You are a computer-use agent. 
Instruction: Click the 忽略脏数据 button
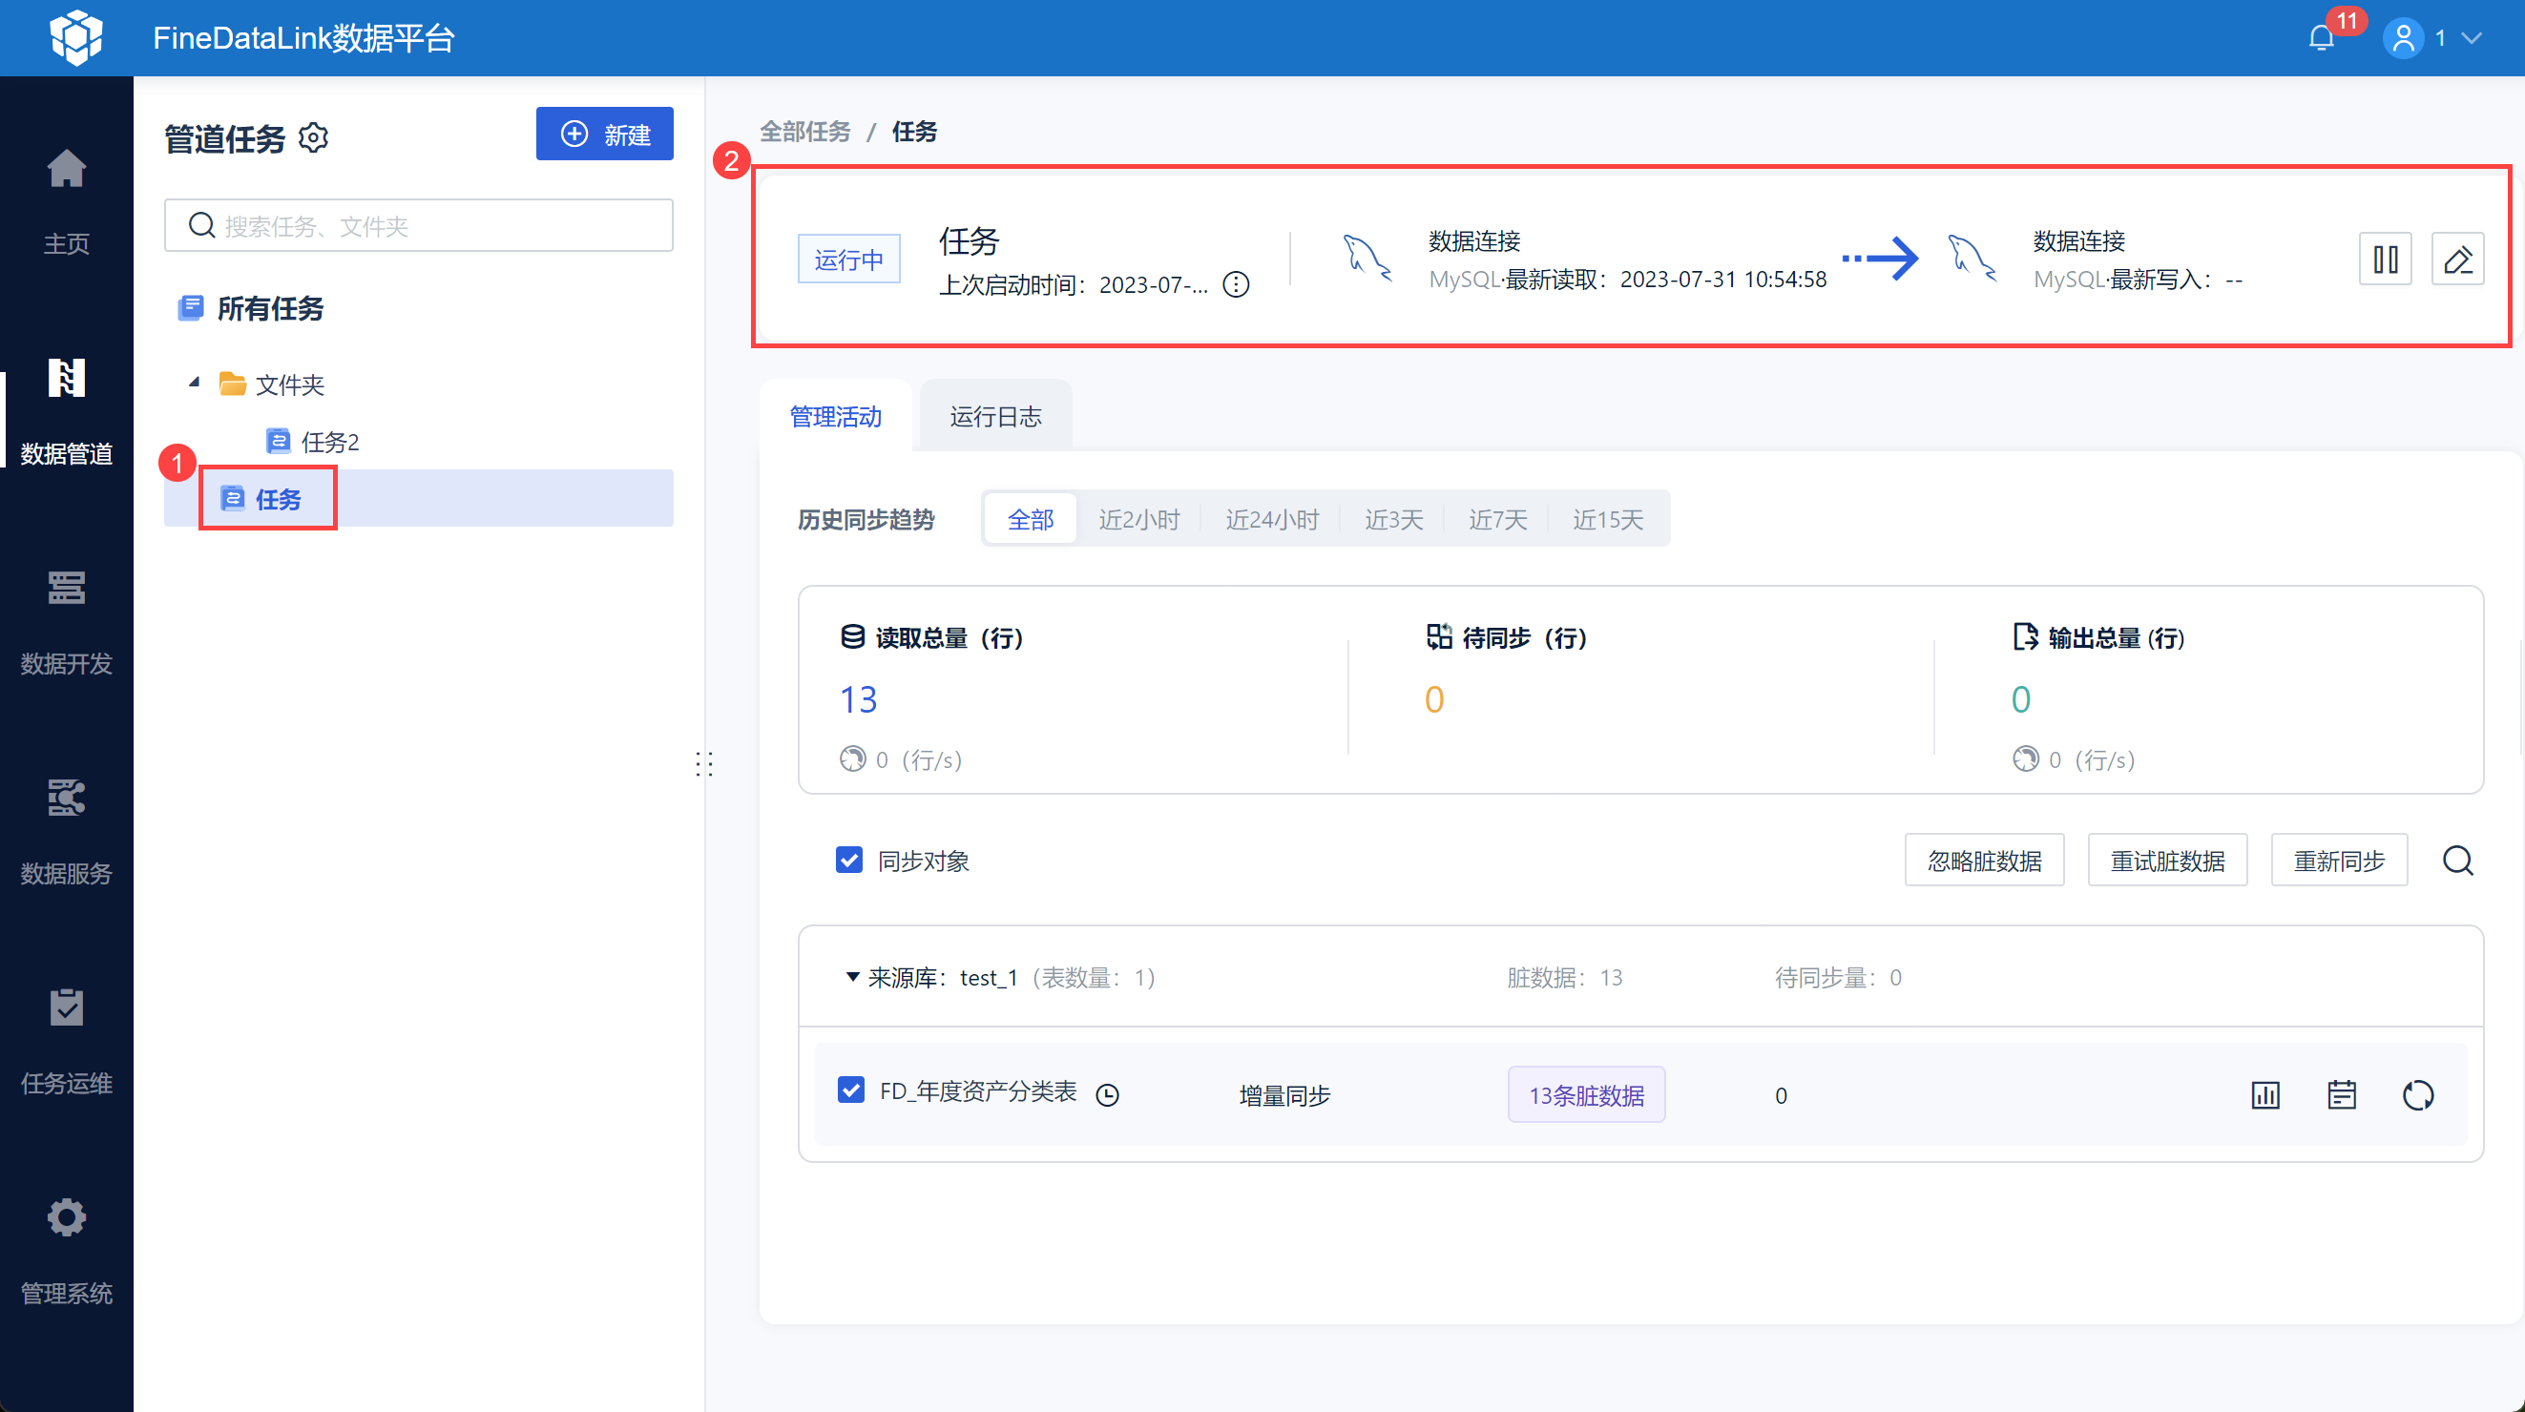(x=1983, y=861)
